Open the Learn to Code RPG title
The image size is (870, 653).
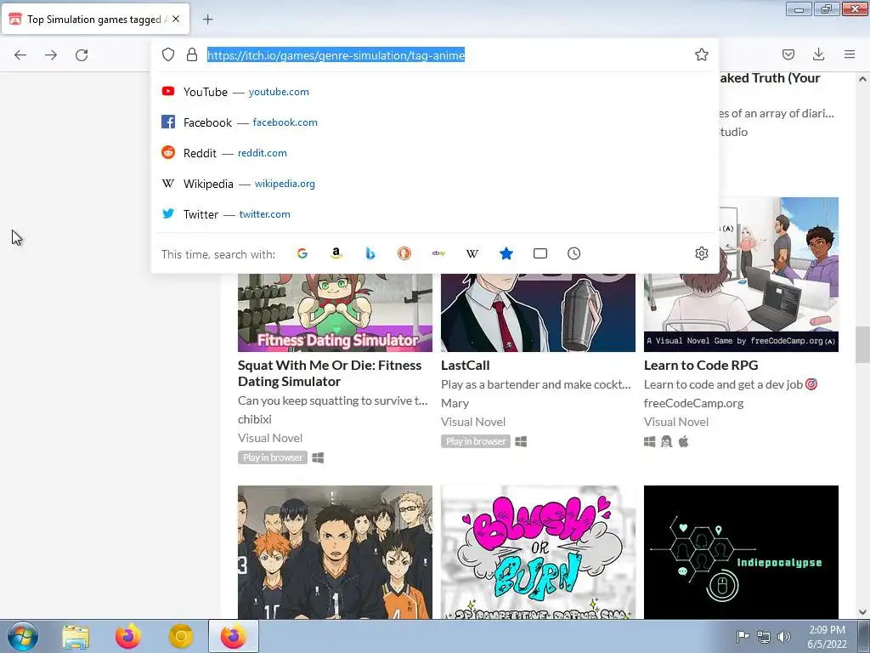[x=701, y=366]
